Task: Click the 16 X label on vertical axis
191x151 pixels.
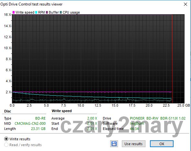Action: (x=7, y=15)
